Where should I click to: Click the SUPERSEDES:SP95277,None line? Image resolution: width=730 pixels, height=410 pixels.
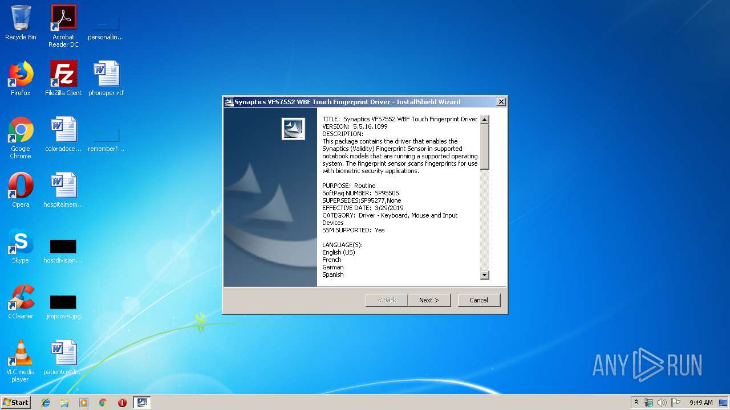pyautogui.click(x=362, y=200)
